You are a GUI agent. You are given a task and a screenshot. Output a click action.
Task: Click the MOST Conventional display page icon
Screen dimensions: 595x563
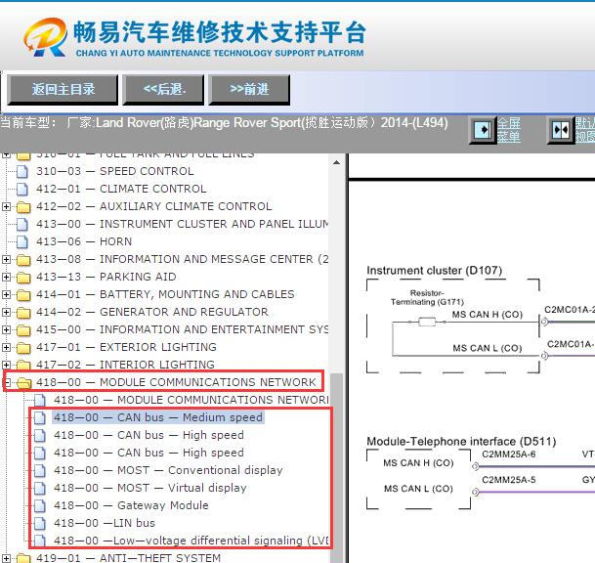[x=40, y=471]
